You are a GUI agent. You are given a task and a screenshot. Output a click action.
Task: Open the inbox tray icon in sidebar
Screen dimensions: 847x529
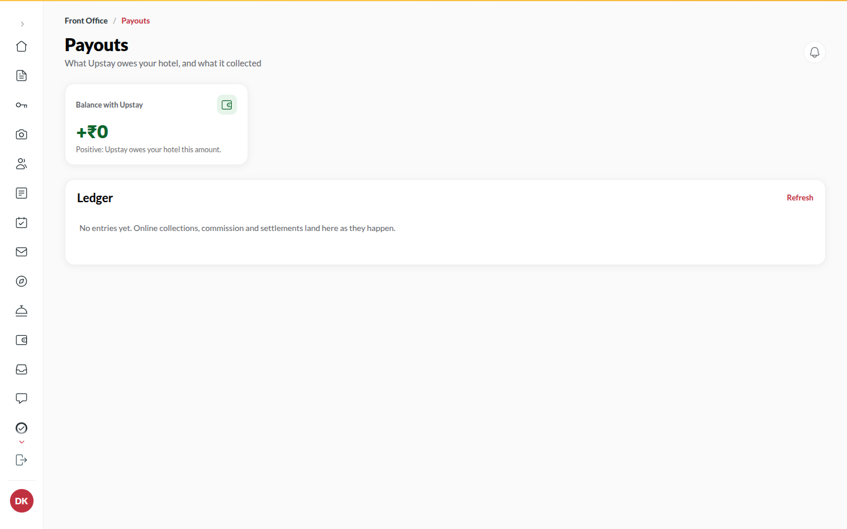pos(22,370)
